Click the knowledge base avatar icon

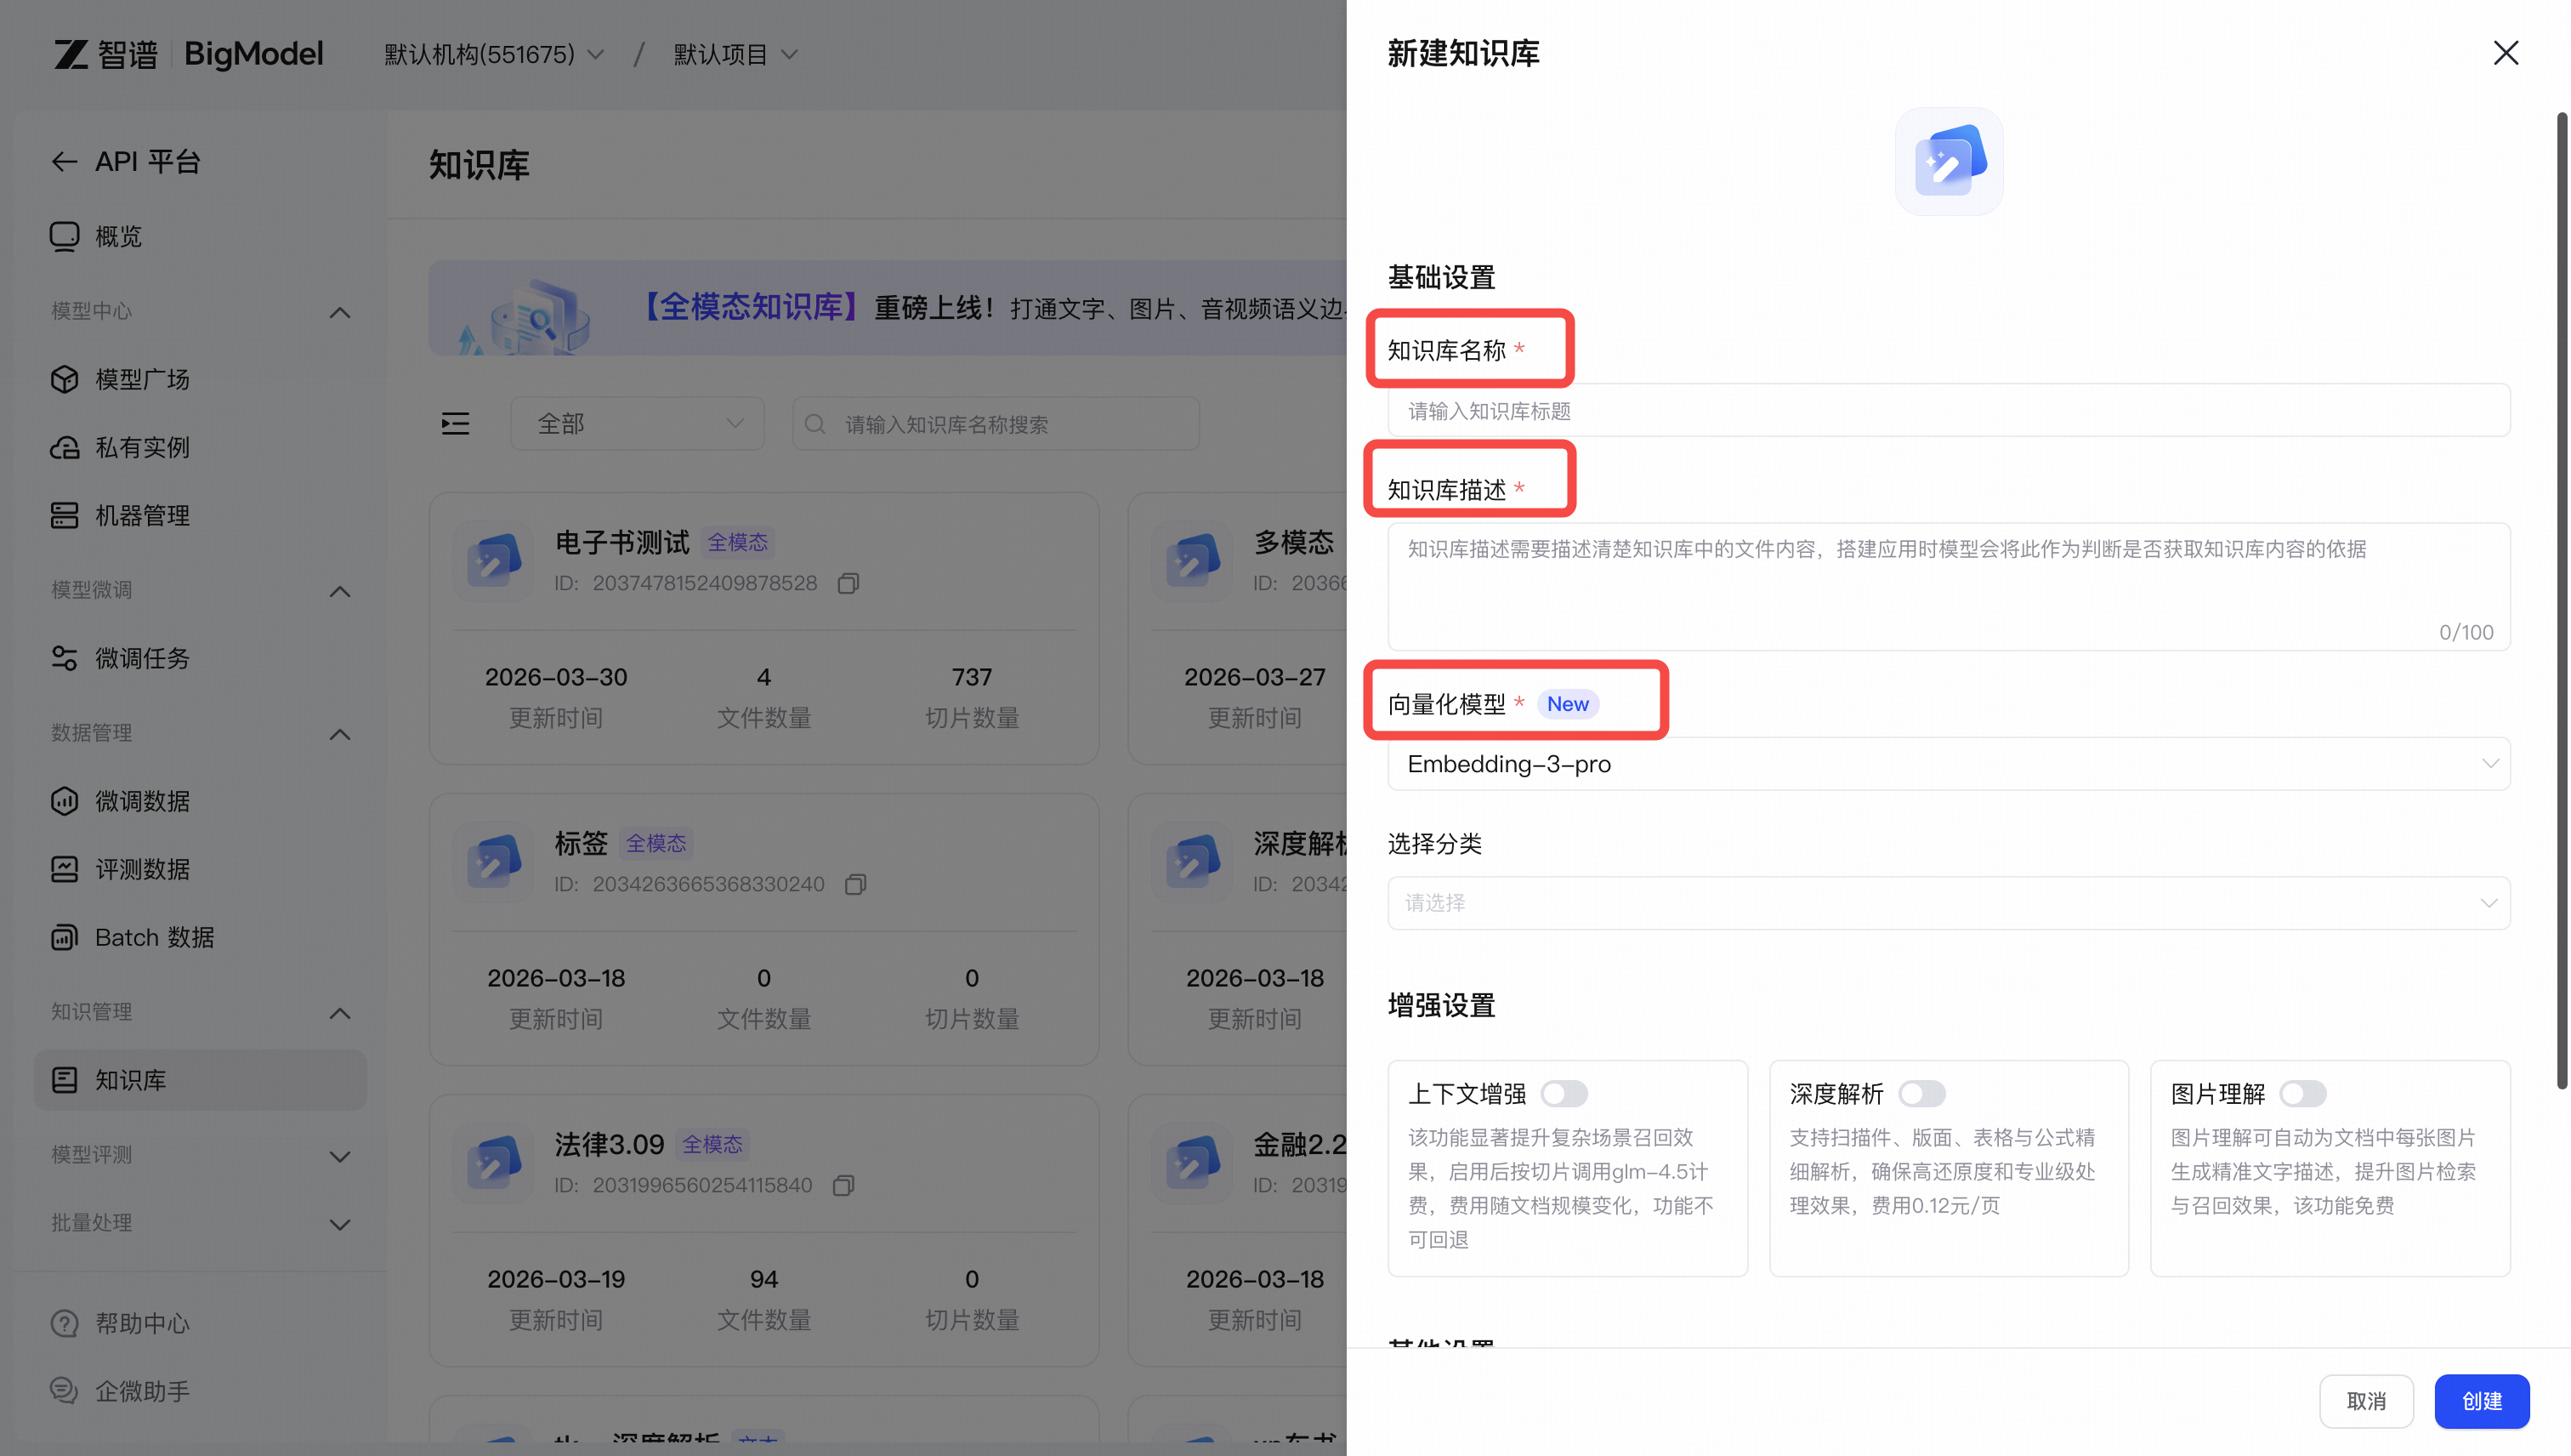(x=1949, y=161)
